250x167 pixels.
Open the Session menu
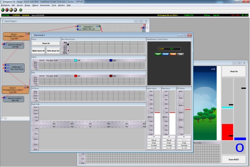(20, 5)
